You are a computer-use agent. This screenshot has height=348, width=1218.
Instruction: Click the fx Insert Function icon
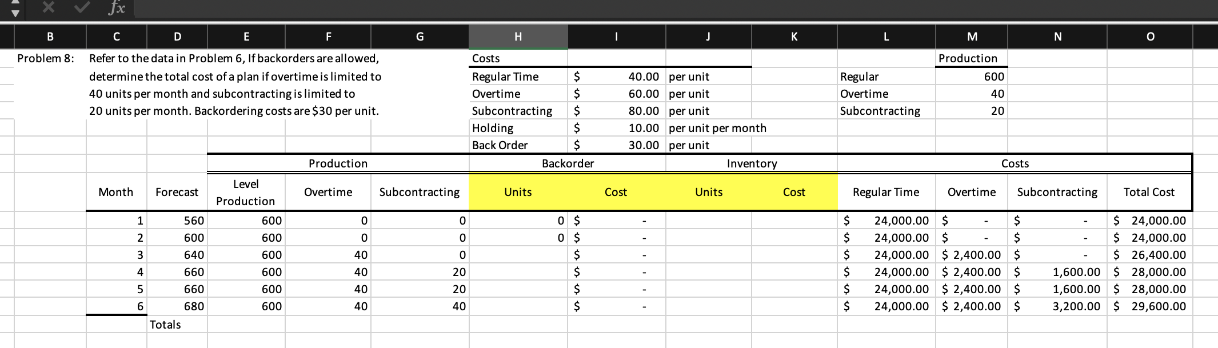click(117, 8)
